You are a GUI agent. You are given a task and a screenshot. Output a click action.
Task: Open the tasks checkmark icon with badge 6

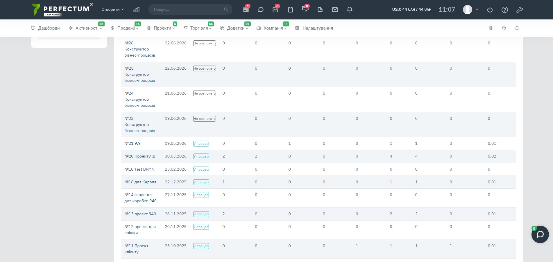275,10
